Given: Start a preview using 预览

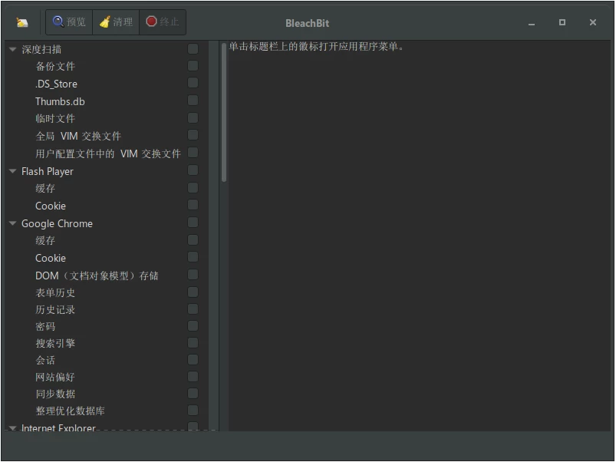Looking at the screenshot, I should pos(68,21).
